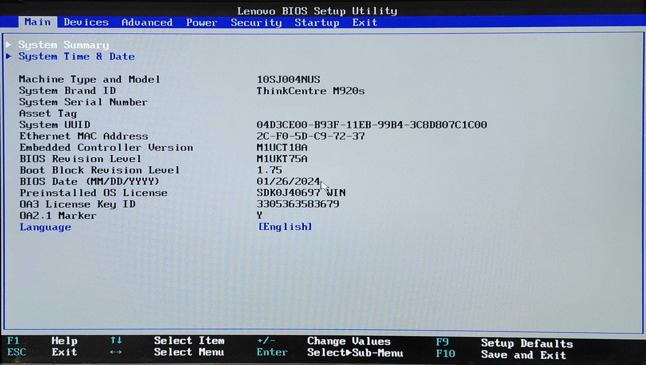The width and height of the screenshot is (646, 365).
Task: Select the 01/26/2024 BIOS date
Action: click(x=289, y=182)
